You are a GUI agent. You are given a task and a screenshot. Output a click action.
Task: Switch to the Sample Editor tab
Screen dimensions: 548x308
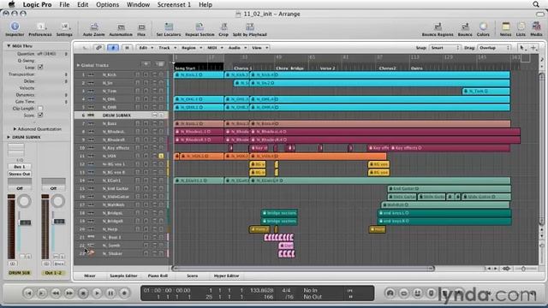click(x=123, y=275)
